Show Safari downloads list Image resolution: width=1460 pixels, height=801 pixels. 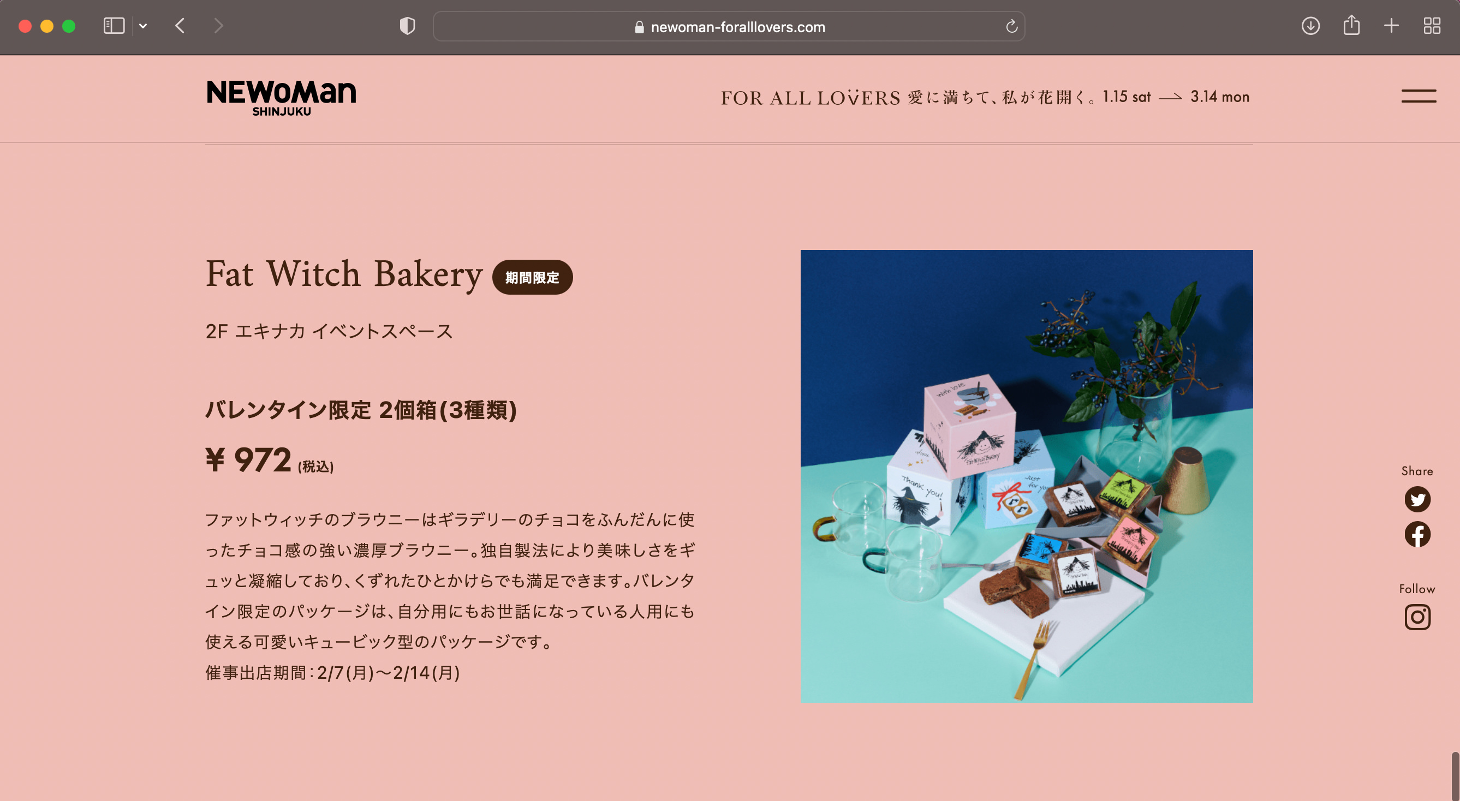click(x=1310, y=26)
